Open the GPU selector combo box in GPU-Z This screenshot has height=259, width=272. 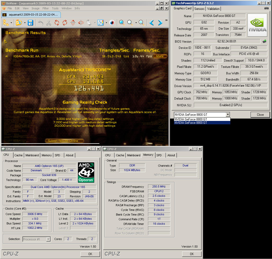coord(202,114)
